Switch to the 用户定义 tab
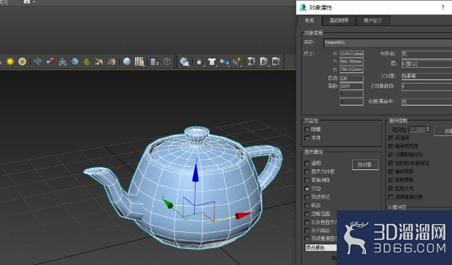This screenshot has height=265, width=452. (372, 21)
